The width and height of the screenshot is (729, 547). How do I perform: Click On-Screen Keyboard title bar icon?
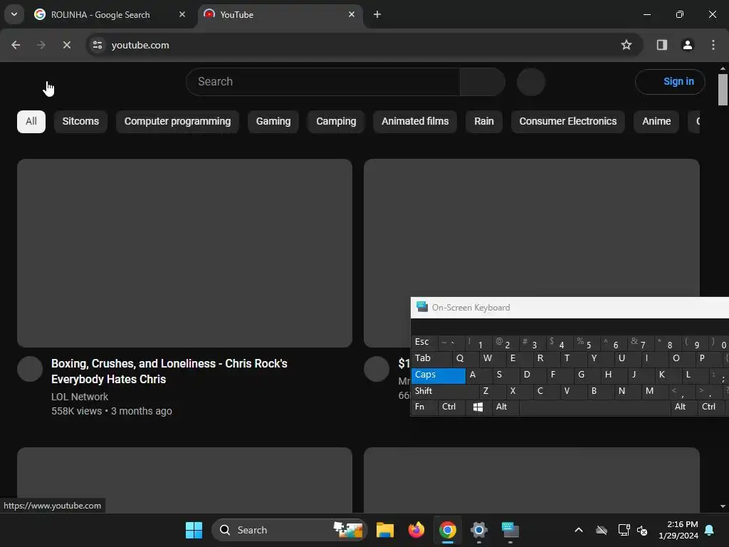click(421, 307)
